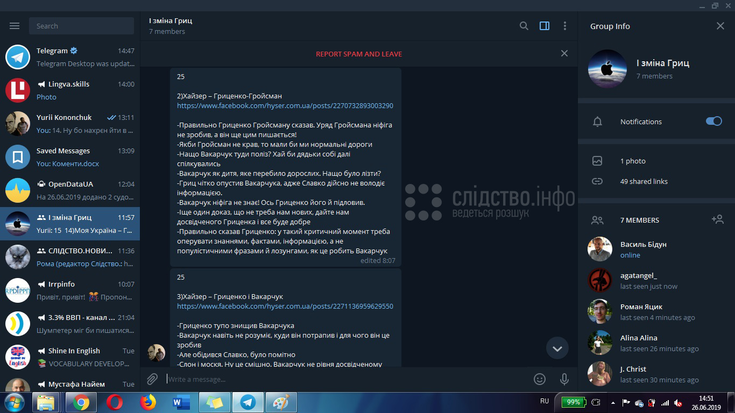Open Sticky Notes from taskbar
The height and width of the screenshot is (413, 735).
coord(215,402)
